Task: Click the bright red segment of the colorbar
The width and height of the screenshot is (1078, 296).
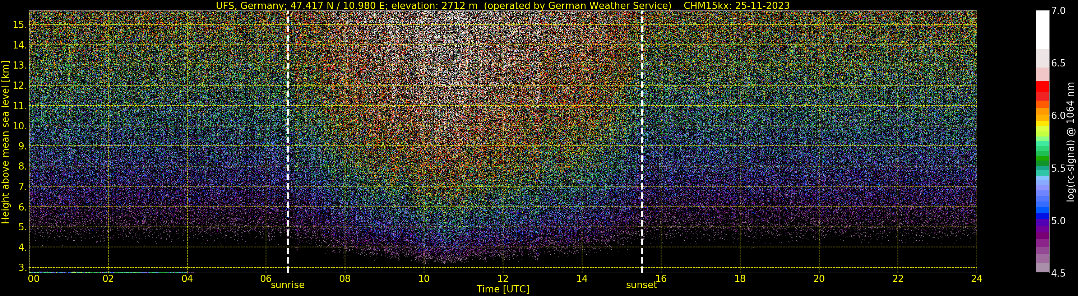Action: 1042,86
